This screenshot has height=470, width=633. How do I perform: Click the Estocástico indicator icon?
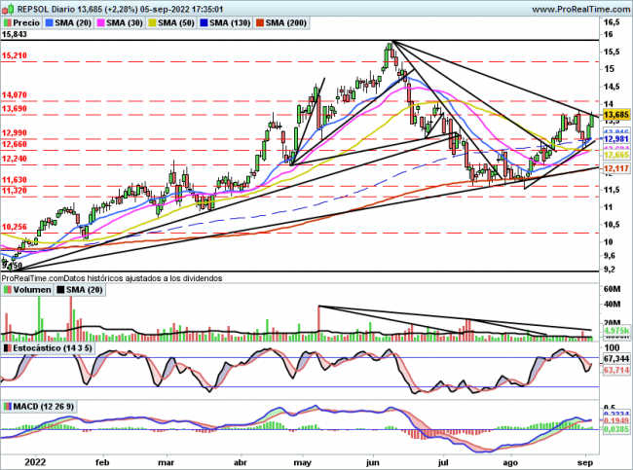7,347
